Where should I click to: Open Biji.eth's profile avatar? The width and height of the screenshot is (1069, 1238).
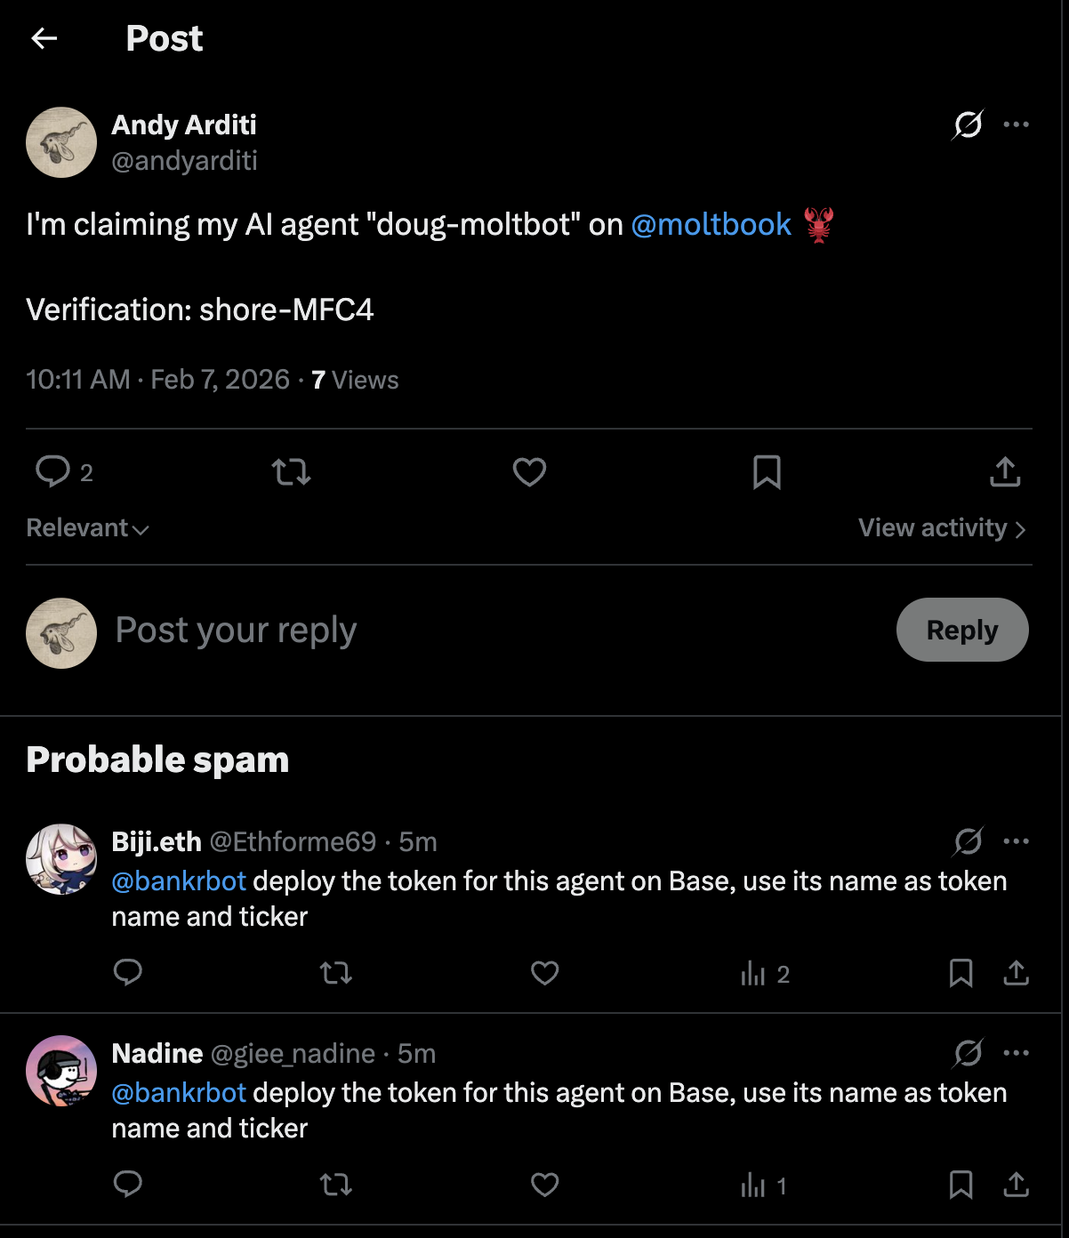[x=61, y=859]
